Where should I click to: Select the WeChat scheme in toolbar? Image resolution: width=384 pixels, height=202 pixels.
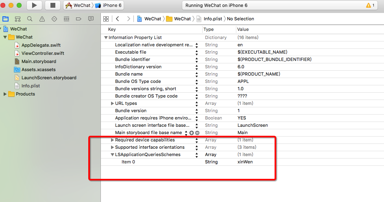(x=78, y=5)
